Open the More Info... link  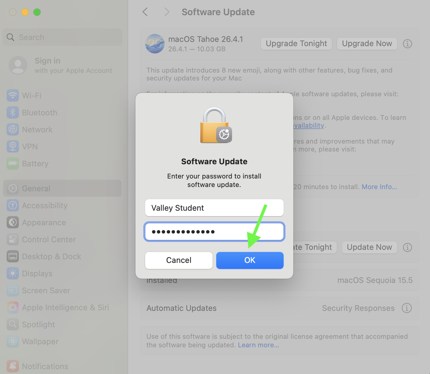(x=379, y=187)
